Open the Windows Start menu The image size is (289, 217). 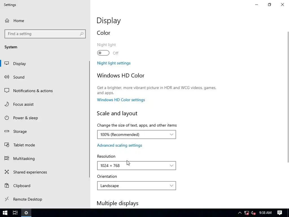[5, 213]
